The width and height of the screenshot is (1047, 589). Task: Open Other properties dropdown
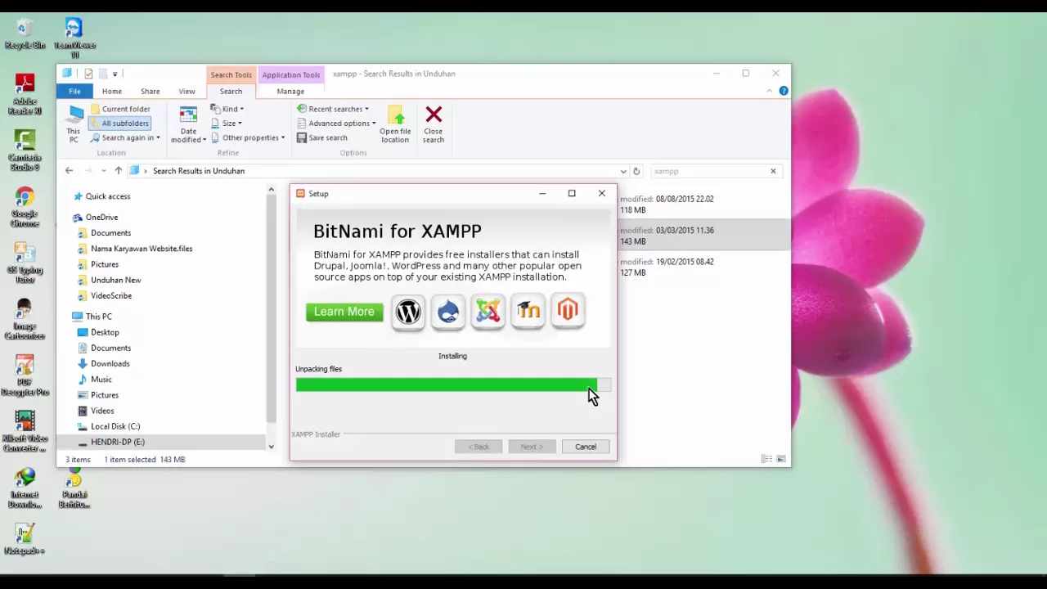[248, 137]
